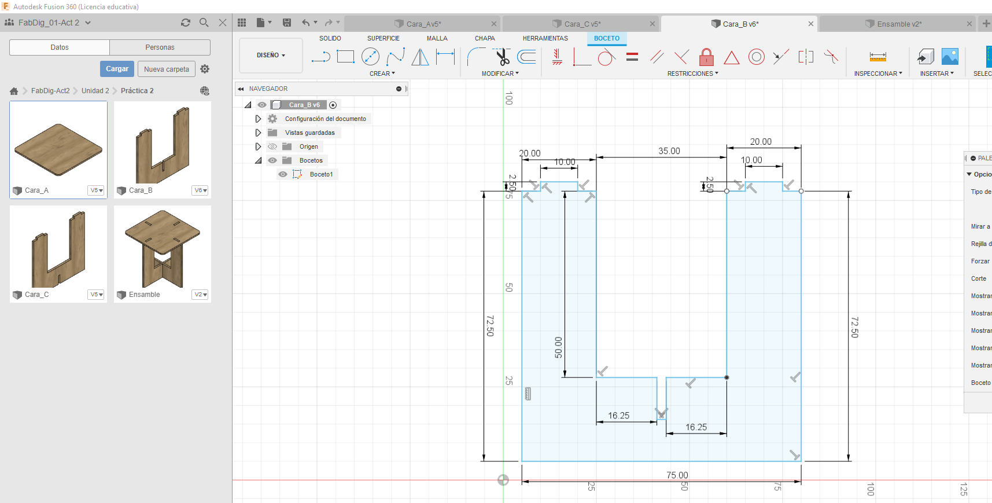Image resolution: width=992 pixels, height=503 pixels.
Task: Switch to the SUPERFICIE ribbon tab
Action: (x=383, y=38)
